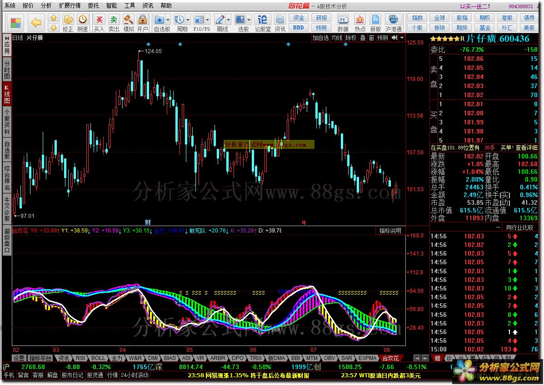
Task: Open the 综合排名 sidebar tab
Action: click(7, 178)
